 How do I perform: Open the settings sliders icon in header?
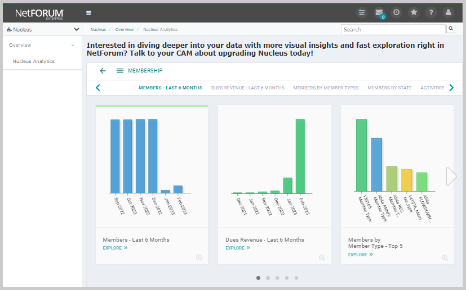pyautogui.click(x=362, y=12)
